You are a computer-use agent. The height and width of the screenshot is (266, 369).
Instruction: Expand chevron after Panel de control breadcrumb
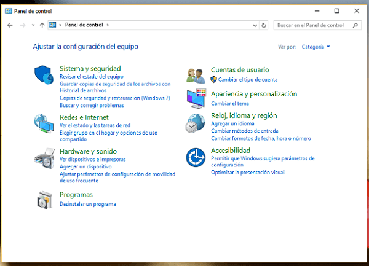click(x=108, y=25)
